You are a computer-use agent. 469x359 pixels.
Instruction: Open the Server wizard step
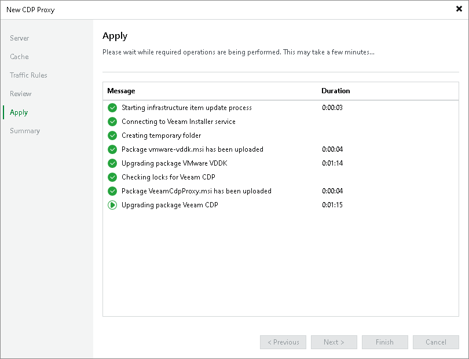click(20, 38)
